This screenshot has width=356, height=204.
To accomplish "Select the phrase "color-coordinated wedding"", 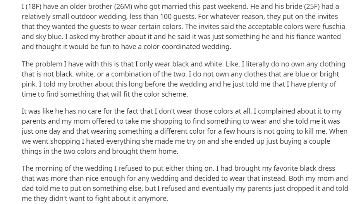I will point(184,46).
